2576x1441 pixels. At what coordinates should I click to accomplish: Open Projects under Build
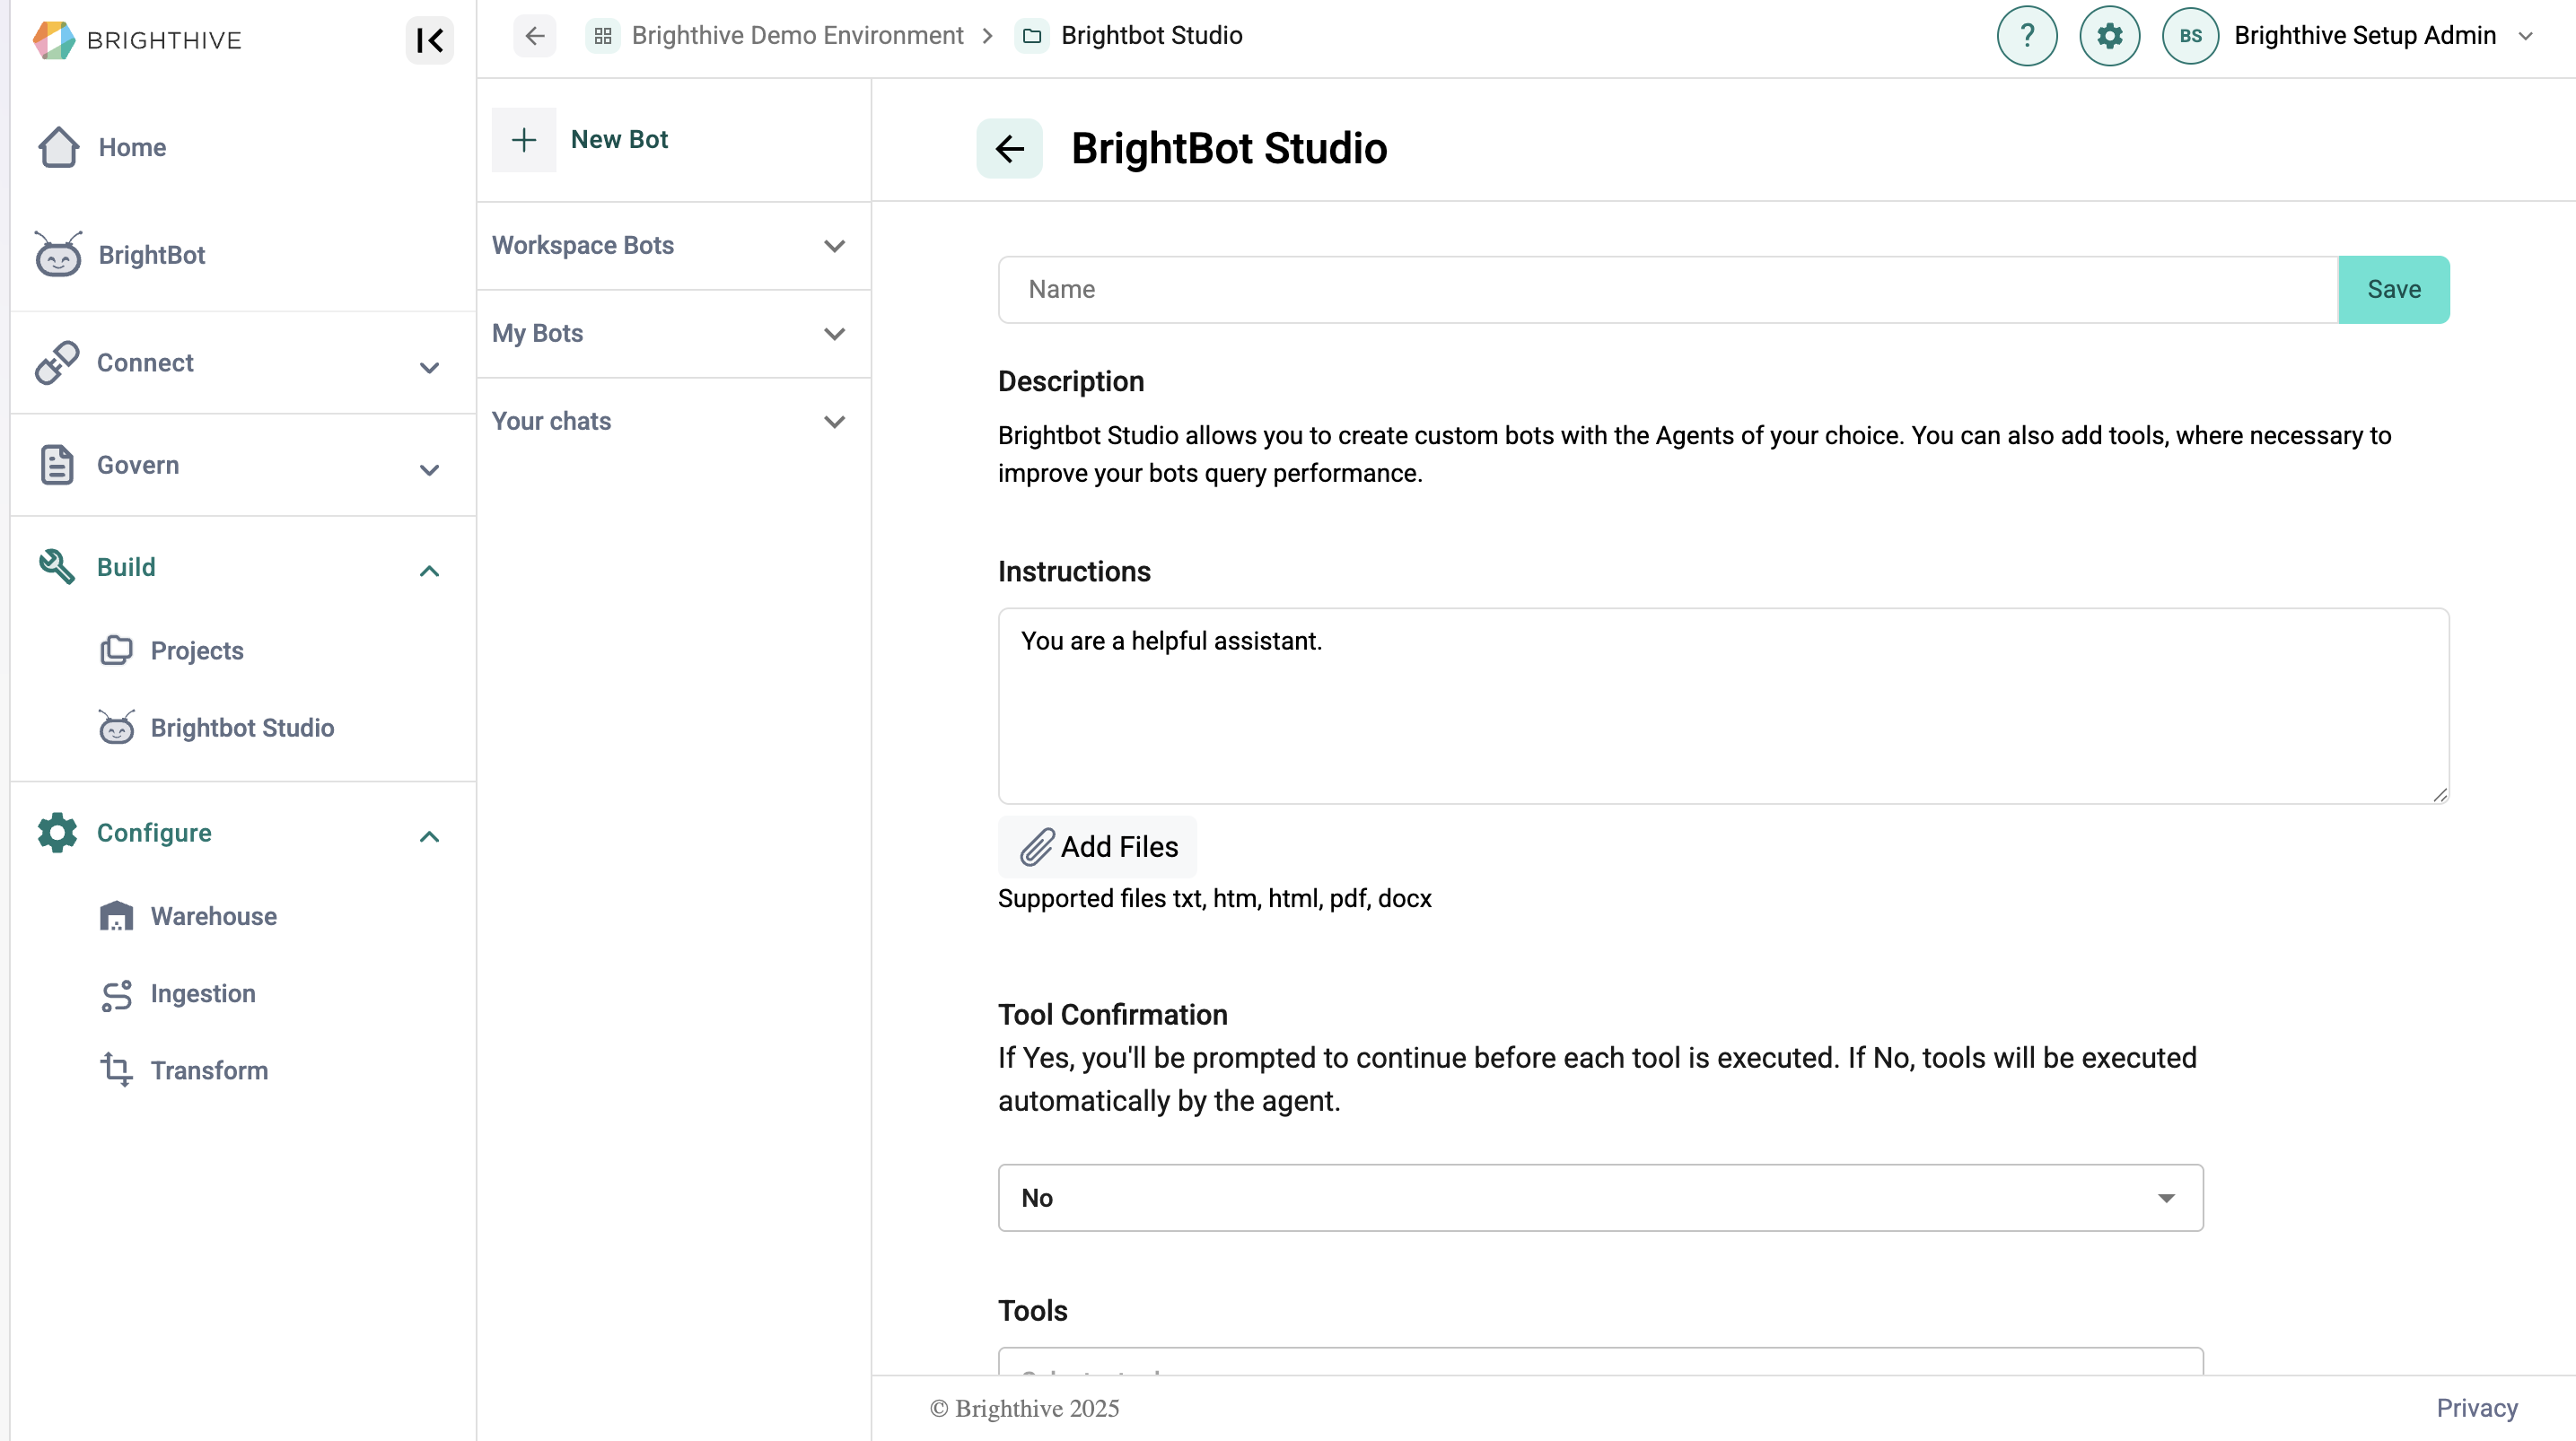197,650
